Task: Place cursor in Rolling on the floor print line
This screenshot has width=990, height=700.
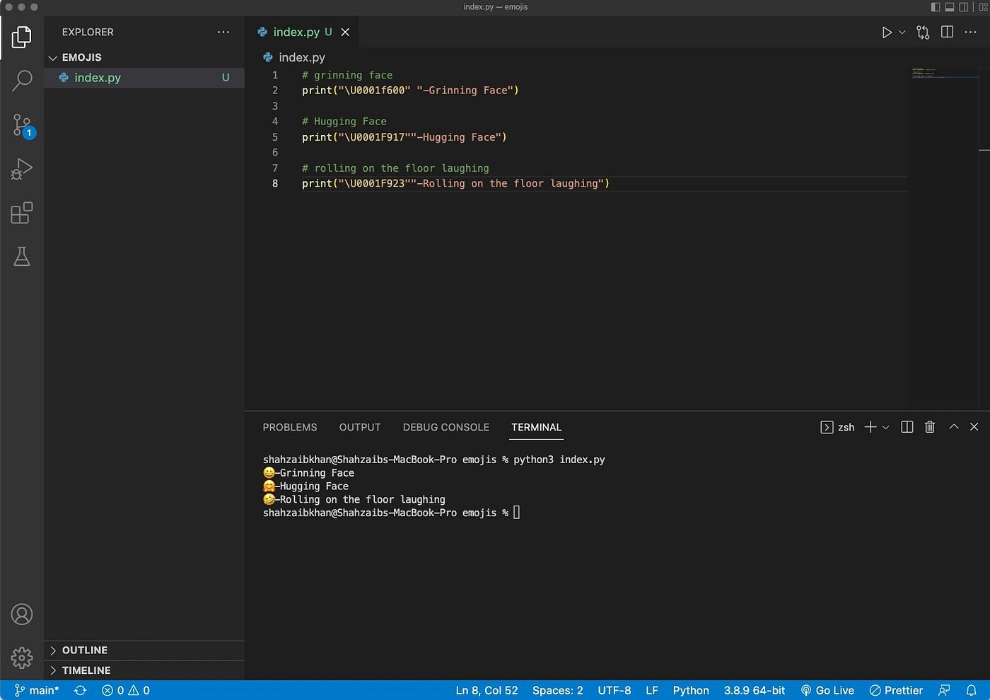Action: (455, 184)
